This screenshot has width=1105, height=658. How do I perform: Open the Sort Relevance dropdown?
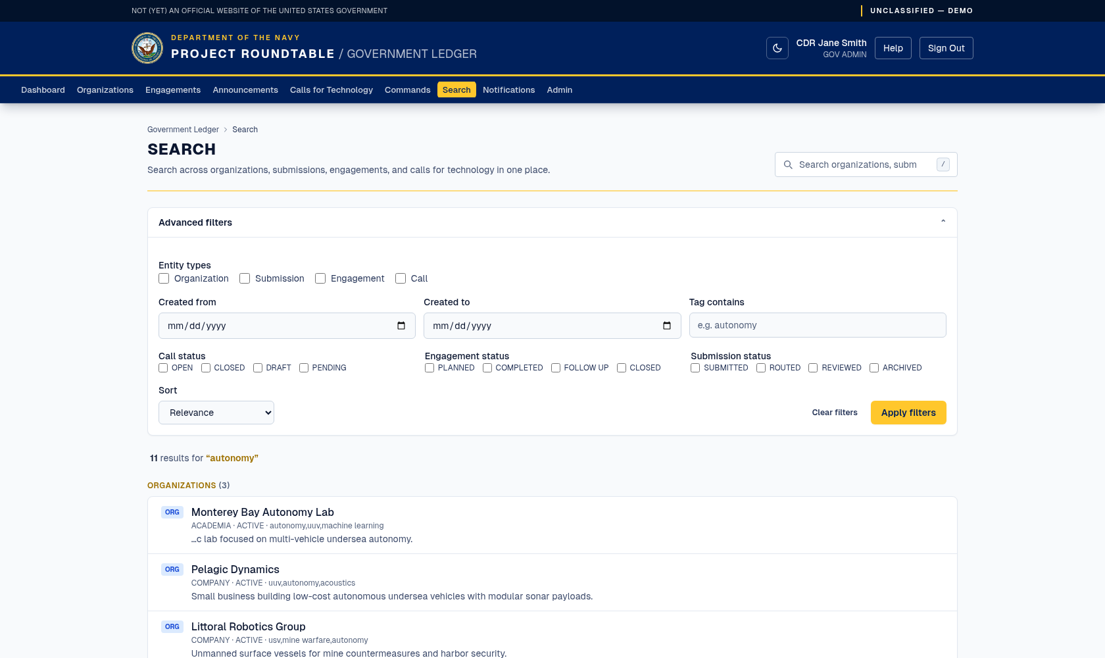pyautogui.click(x=216, y=413)
